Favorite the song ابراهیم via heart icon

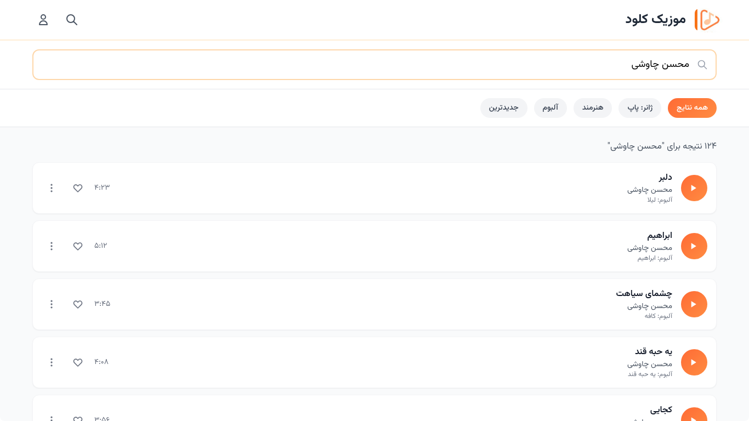click(x=78, y=246)
